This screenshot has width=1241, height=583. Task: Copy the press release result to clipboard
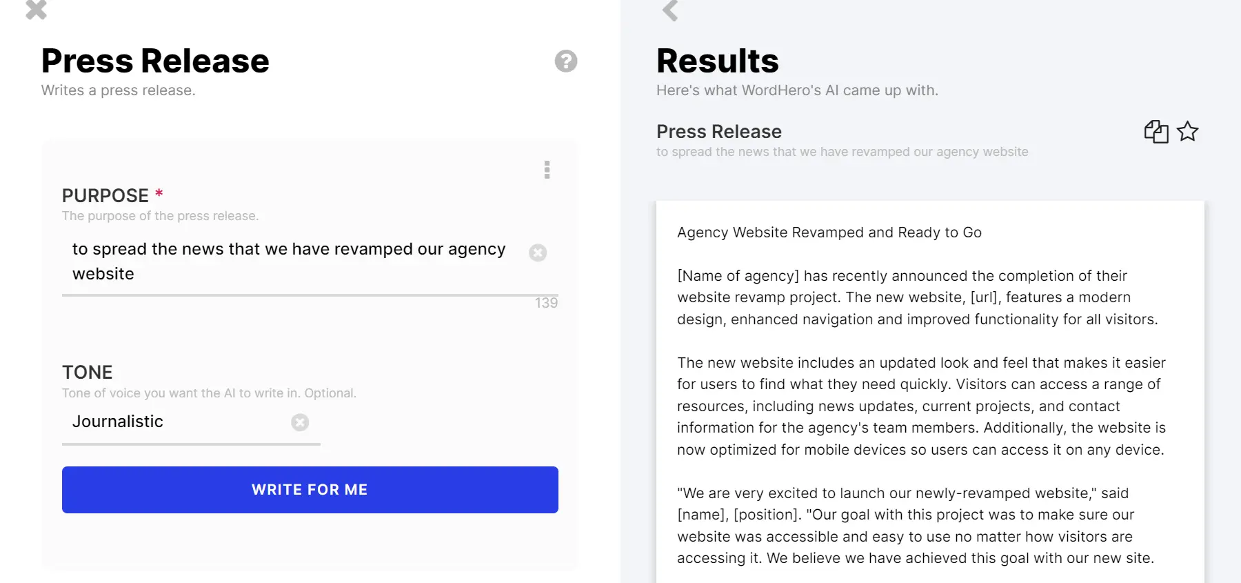1156,131
